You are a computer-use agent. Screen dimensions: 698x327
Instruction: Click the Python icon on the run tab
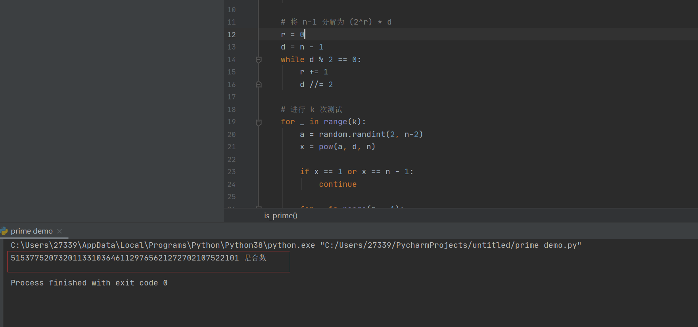(x=4, y=231)
